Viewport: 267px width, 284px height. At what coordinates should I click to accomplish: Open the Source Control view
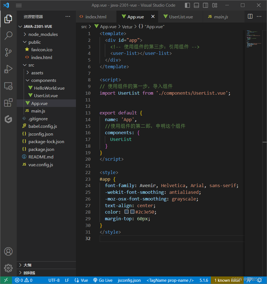pyautogui.click(x=8, y=52)
